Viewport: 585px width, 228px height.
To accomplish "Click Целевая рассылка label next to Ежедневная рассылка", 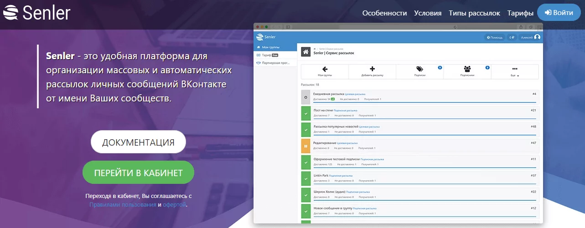I will click(x=355, y=94).
